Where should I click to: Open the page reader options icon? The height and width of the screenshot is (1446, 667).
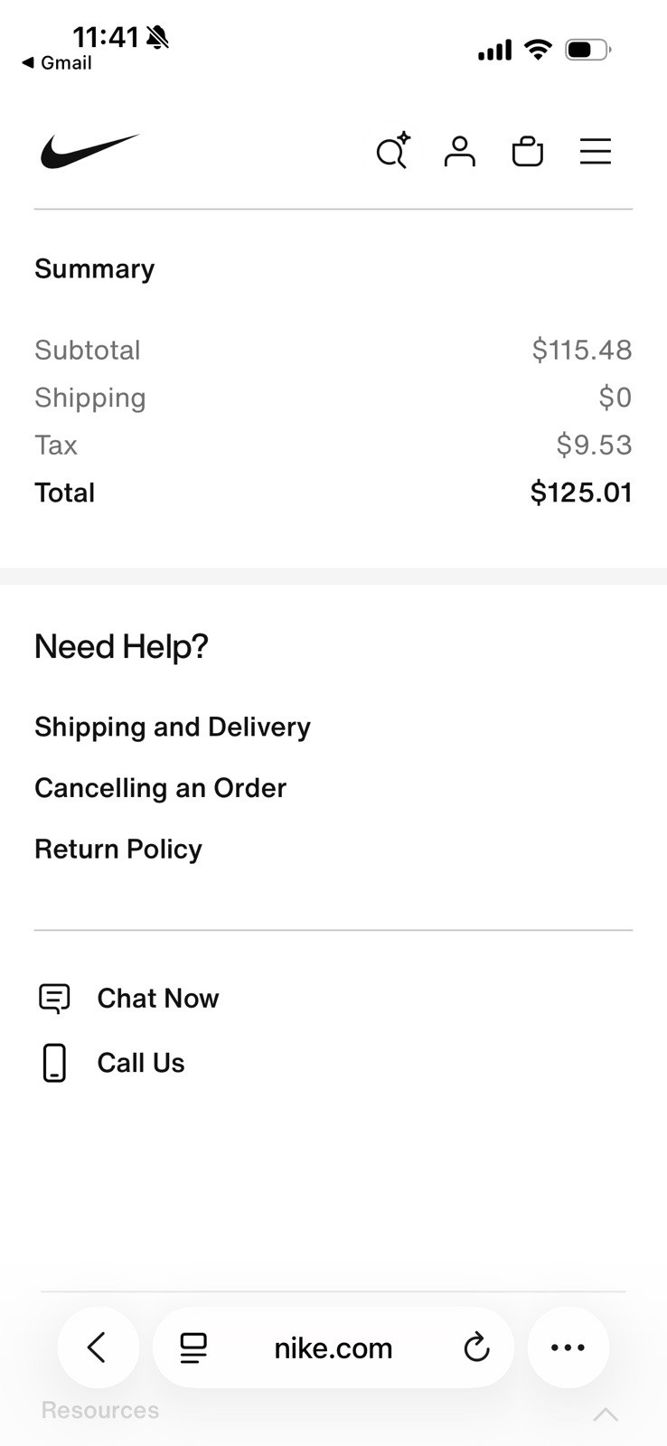click(193, 1347)
